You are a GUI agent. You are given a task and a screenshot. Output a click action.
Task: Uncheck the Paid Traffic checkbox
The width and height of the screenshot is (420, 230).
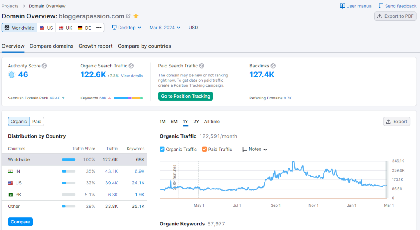[x=204, y=149]
